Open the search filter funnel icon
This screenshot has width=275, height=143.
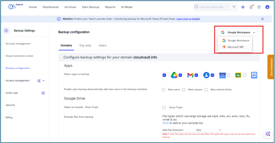tap(234, 7)
